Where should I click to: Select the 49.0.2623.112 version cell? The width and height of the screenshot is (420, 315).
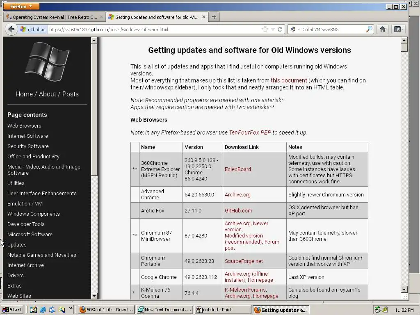point(203,277)
